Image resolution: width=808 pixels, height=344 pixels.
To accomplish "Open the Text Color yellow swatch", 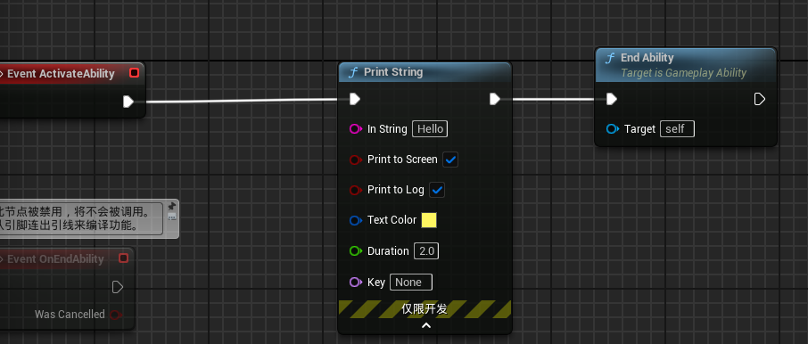I will coord(429,220).
